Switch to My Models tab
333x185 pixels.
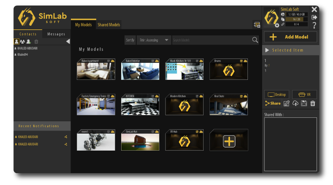click(84, 25)
